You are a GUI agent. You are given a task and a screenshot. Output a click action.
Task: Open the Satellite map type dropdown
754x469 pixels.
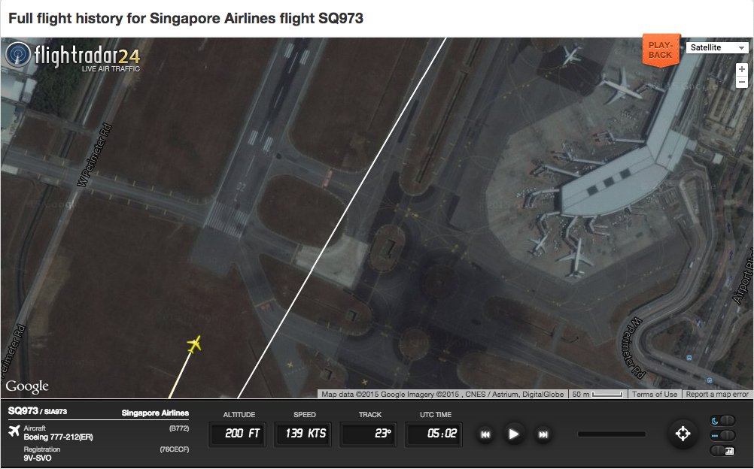coord(717,47)
